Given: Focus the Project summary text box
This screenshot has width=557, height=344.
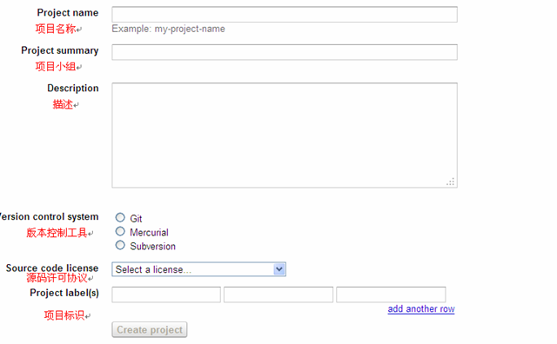Looking at the screenshot, I should pyautogui.click(x=285, y=52).
